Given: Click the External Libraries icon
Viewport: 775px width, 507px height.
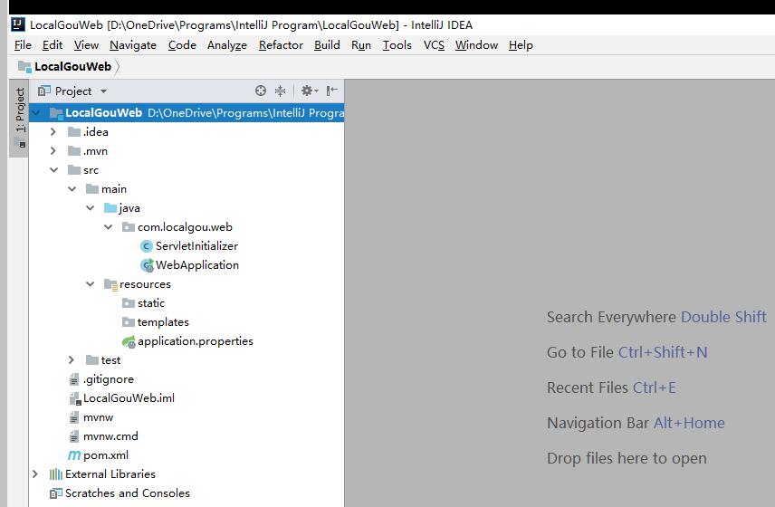Looking at the screenshot, I should (56, 474).
